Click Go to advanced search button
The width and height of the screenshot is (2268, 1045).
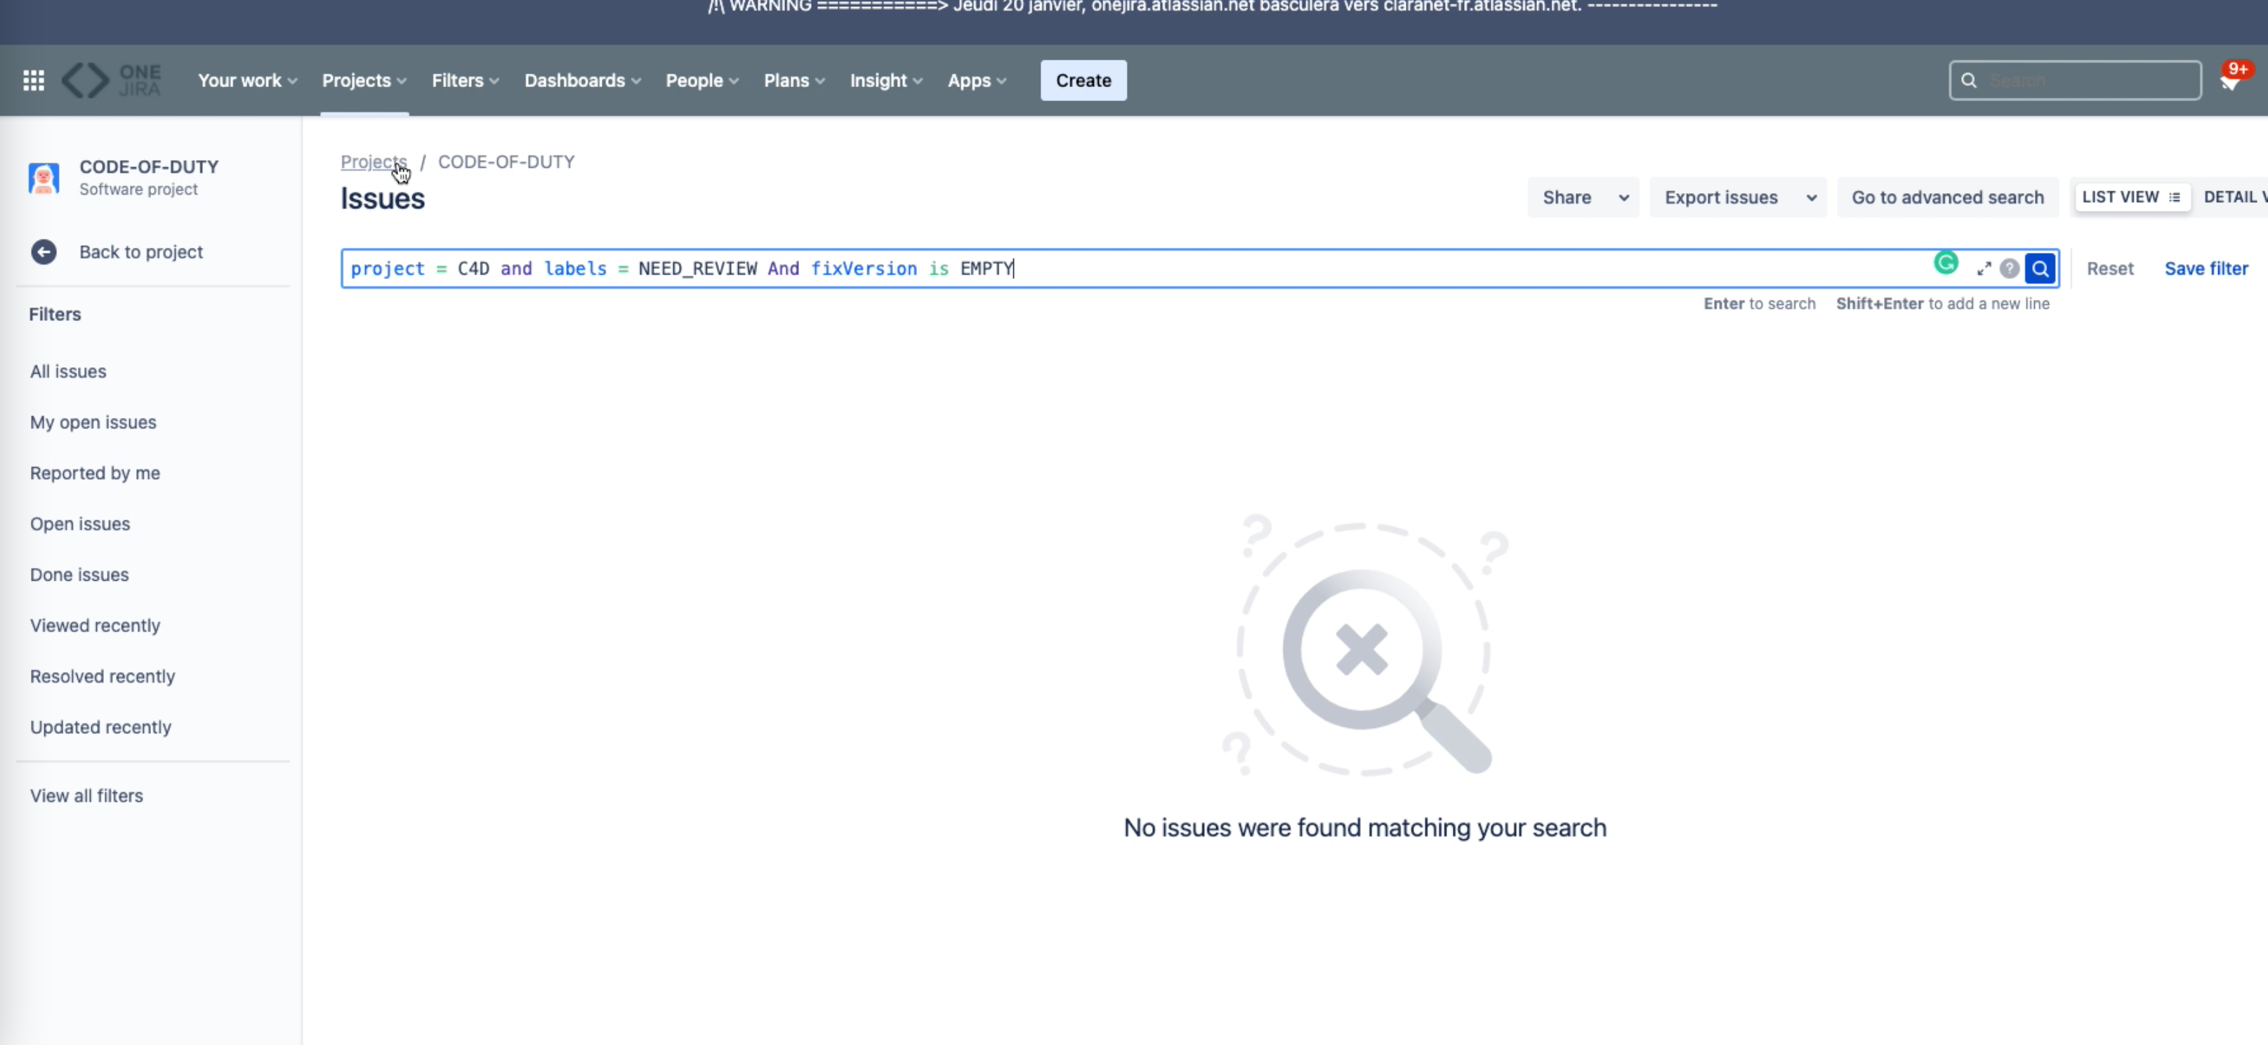click(1946, 197)
